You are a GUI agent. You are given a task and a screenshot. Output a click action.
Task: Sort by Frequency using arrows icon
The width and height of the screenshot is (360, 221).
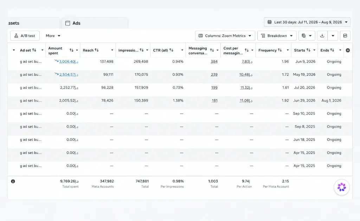pos(279,50)
